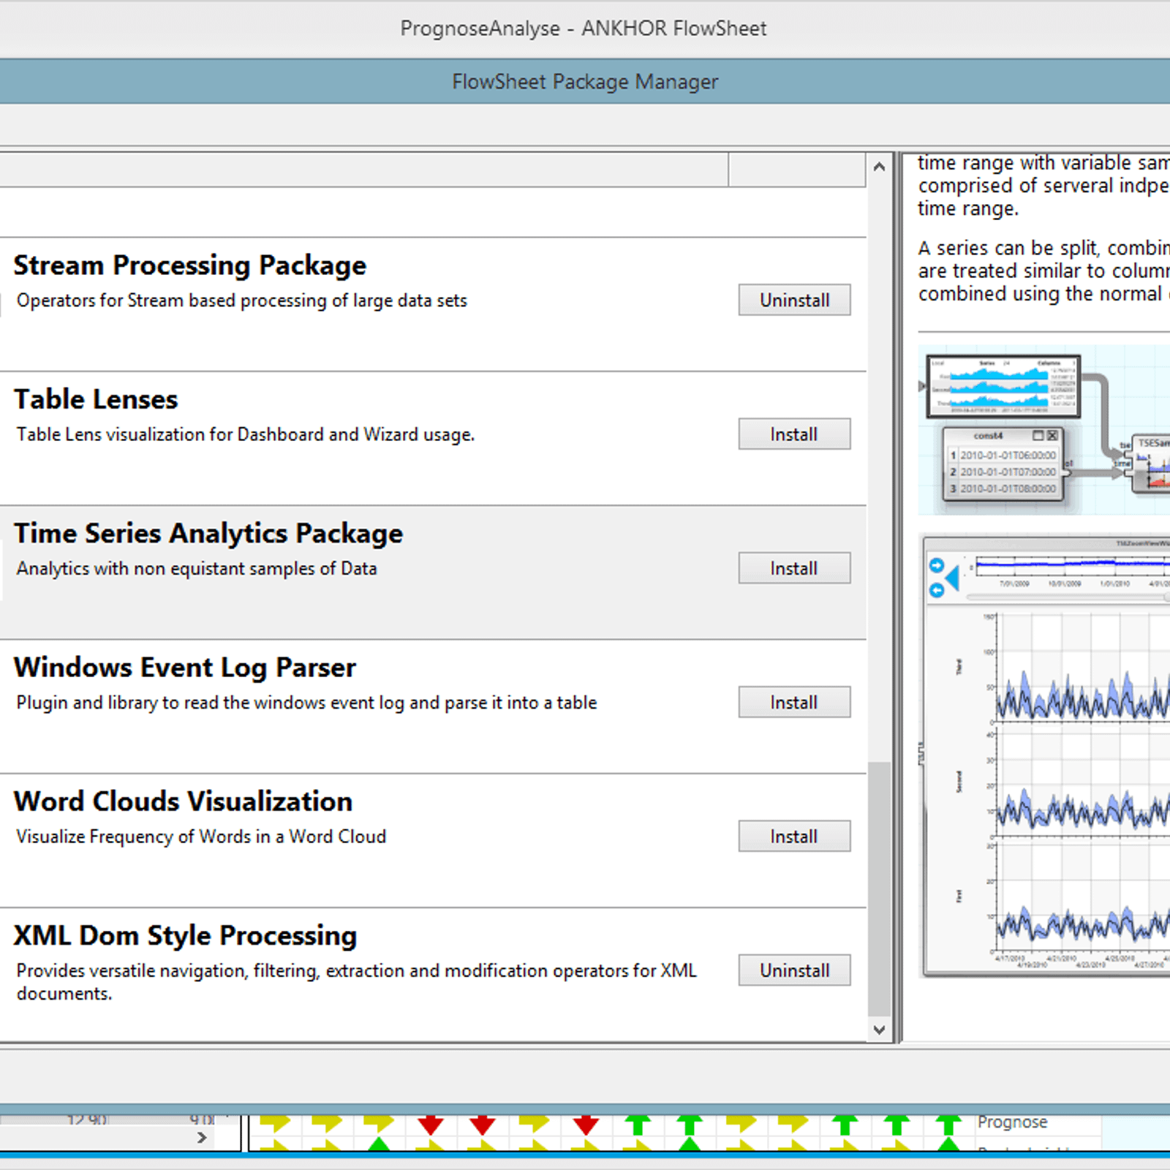Click the upper blue circular arrow in chart preview
Screen dimensions: 1170x1170
click(936, 565)
